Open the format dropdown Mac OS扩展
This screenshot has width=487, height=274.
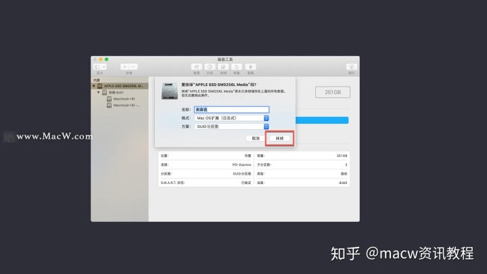tap(232, 118)
